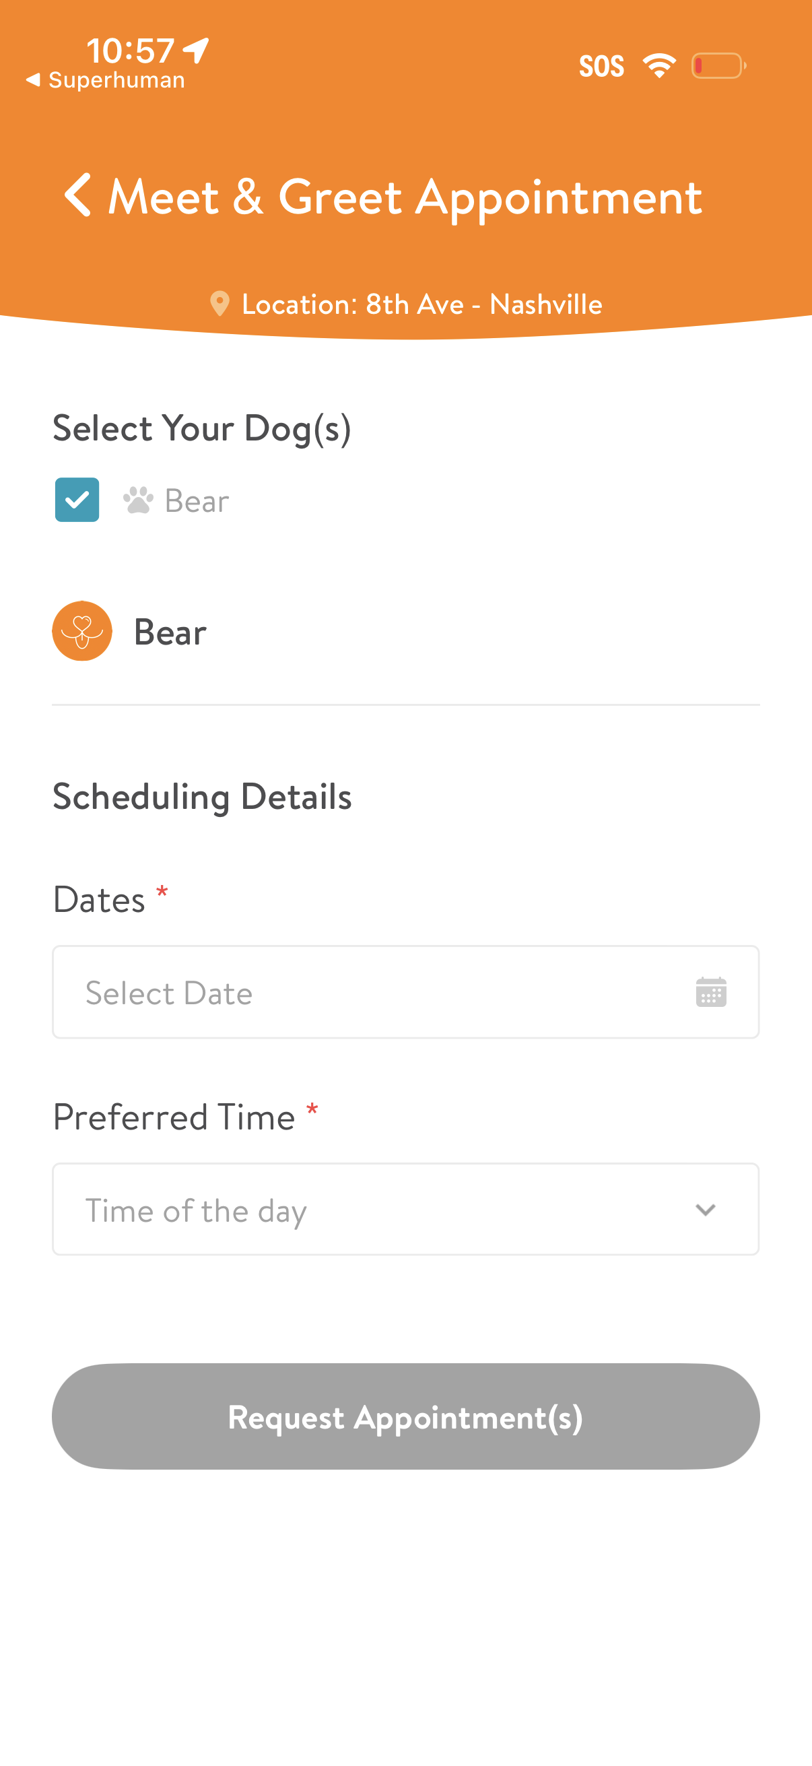Tap the Meet & Greet Appointment title

click(405, 197)
